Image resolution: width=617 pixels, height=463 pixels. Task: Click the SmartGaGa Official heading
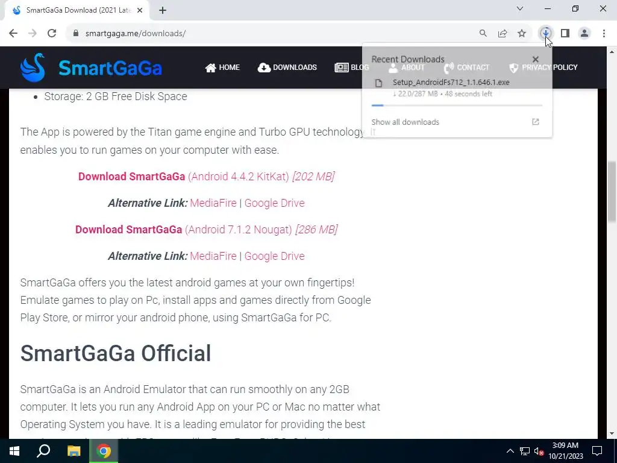[116, 353]
